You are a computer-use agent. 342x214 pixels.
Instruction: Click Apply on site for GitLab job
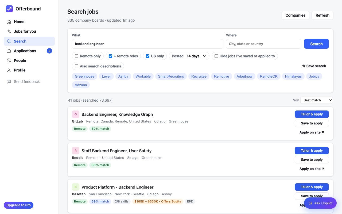312,132
